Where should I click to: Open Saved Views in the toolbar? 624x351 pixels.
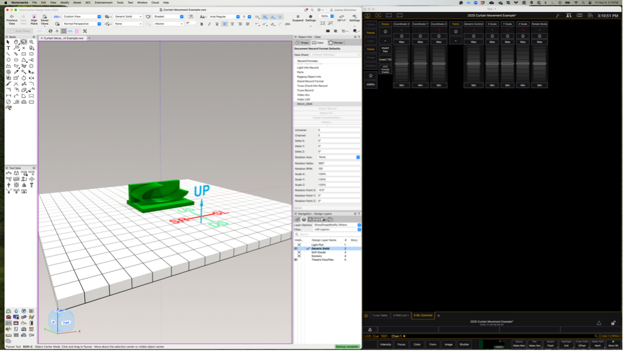pyautogui.click(x=45, y=19)
